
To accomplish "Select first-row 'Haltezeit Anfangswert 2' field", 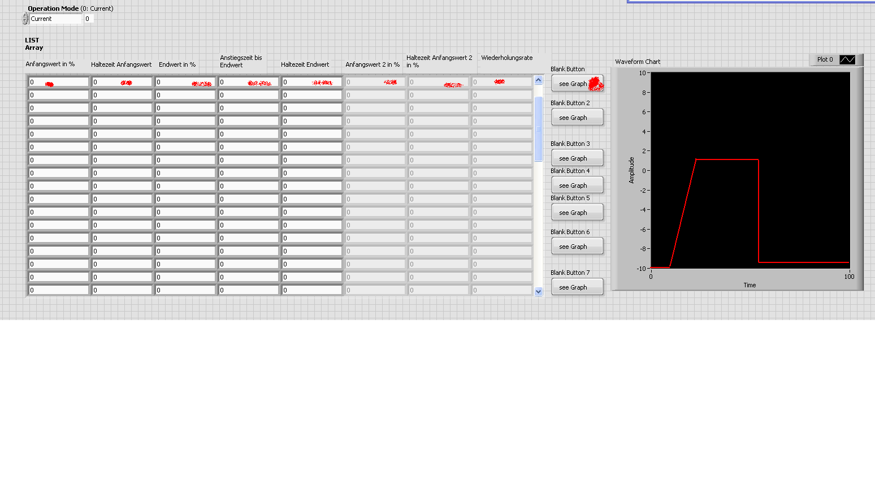I will click(439, 82).
